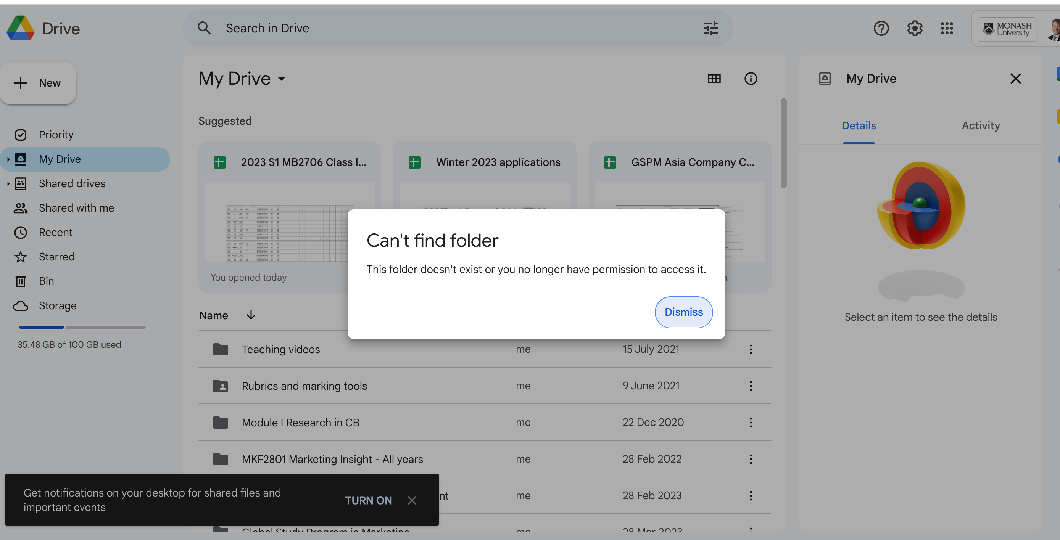
Task: Open Drive settings gear icon
Action: pyautogui.click(x=914, y=28)
